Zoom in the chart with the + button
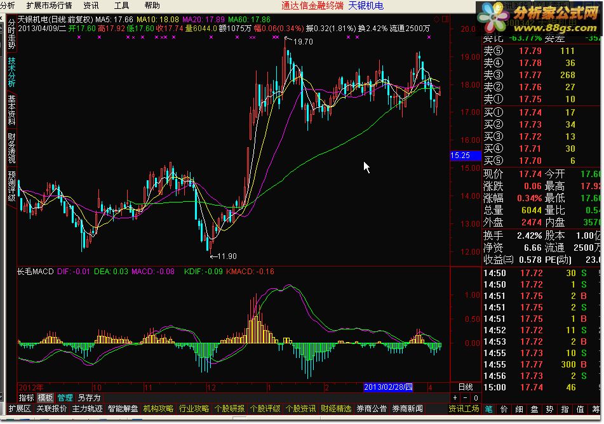The image size is (604, 424). tap(455, 398)
